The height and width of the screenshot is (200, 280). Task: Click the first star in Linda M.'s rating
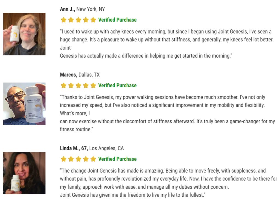64,159
